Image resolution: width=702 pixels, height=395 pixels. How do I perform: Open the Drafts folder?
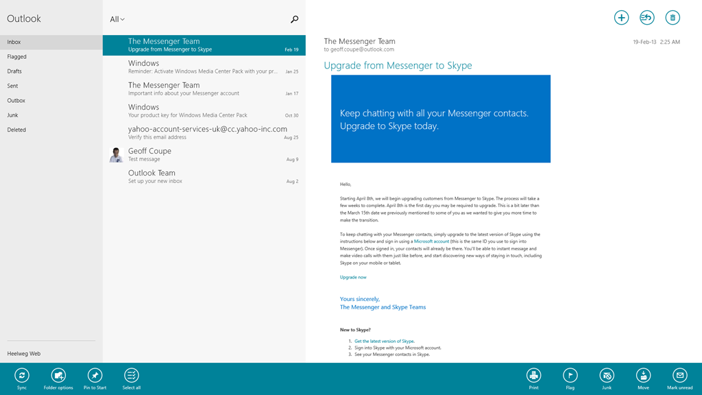[x=14, y=71]
